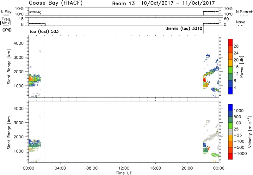
Task: Click the '-1000' label on the Velocity scale
Action: coord(240,154)
